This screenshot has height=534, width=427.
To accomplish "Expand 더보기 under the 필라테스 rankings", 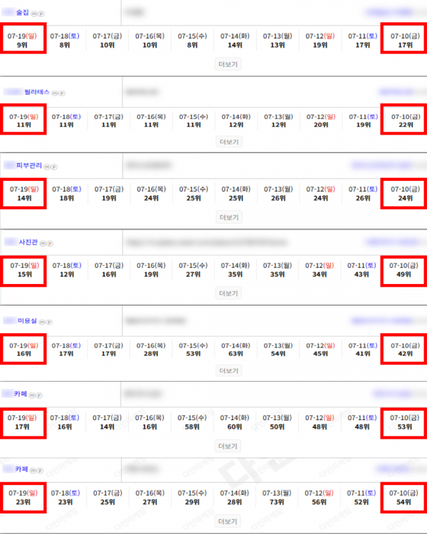I will pyautogui.click(x=229, y=142).
